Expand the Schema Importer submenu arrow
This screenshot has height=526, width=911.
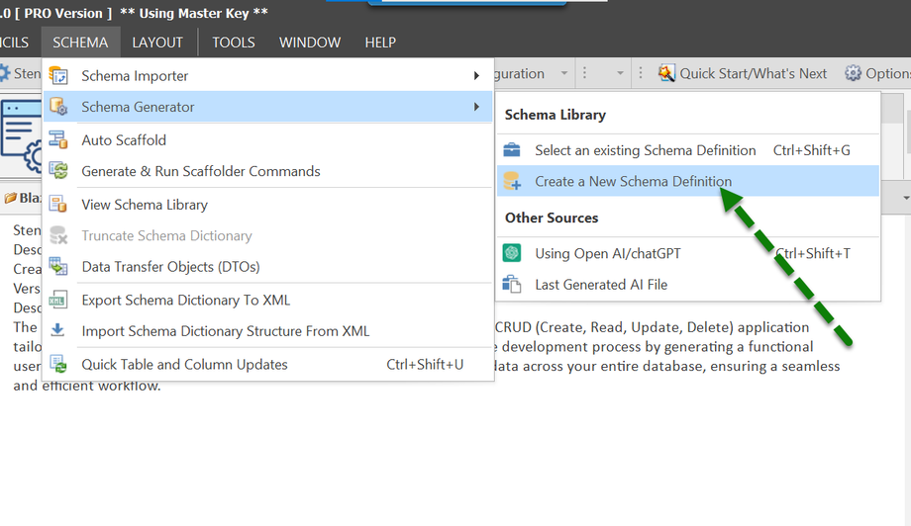click(x=476, y=75)
